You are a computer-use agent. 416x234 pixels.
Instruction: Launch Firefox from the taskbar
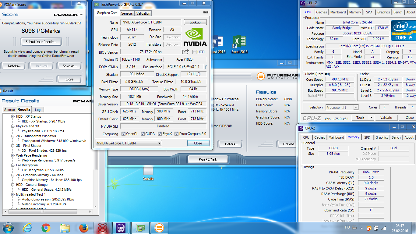[83, 228]
